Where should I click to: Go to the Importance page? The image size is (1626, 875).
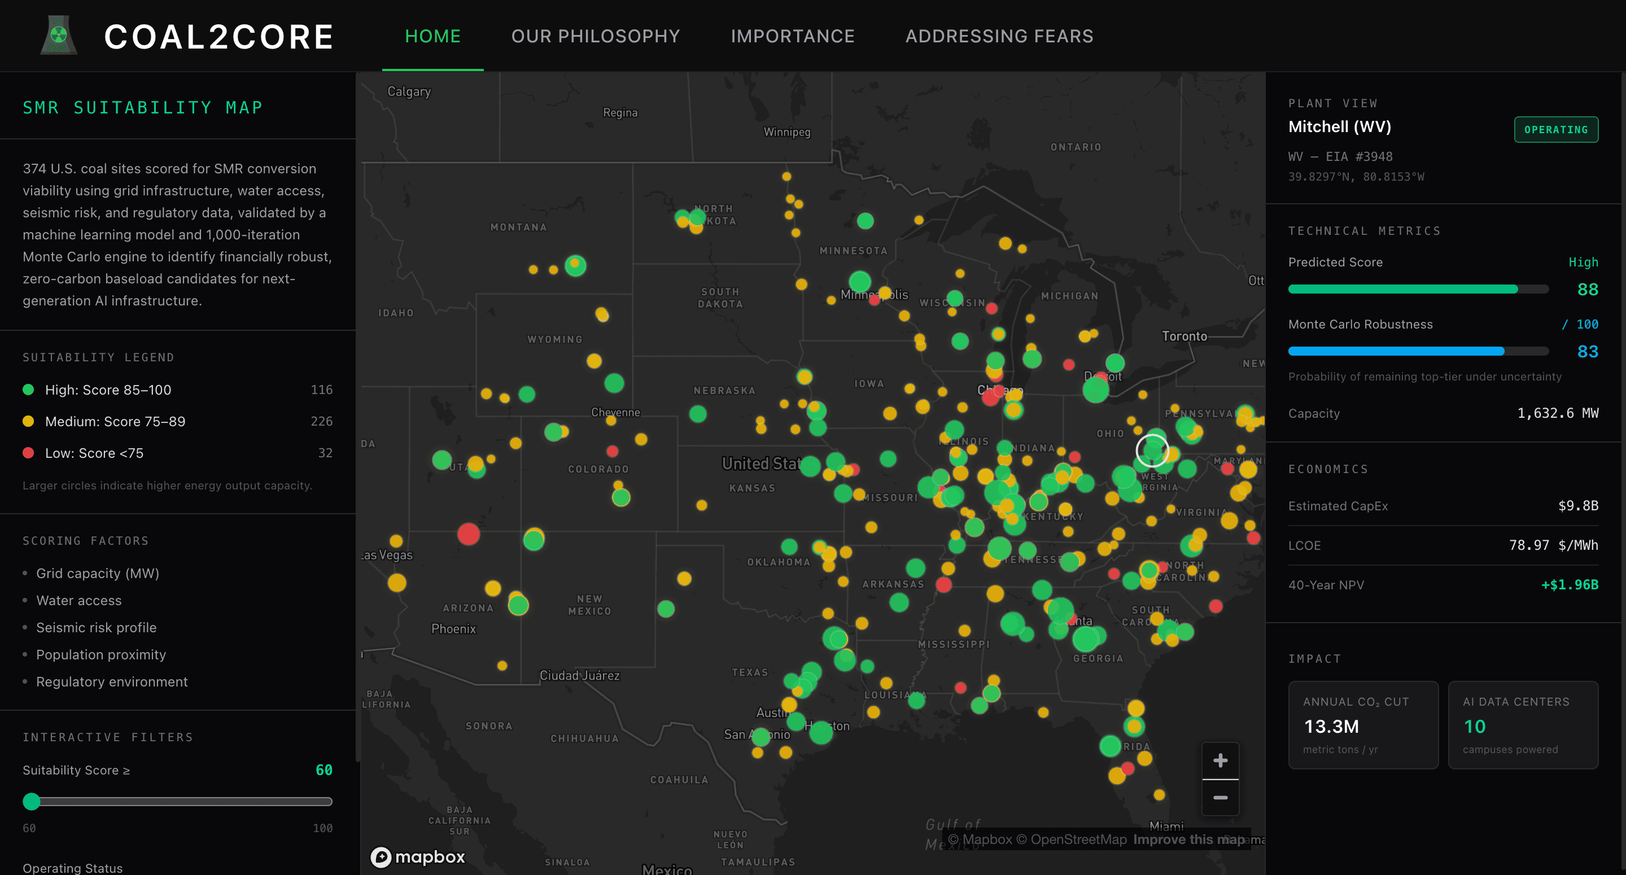coord(792,36)
